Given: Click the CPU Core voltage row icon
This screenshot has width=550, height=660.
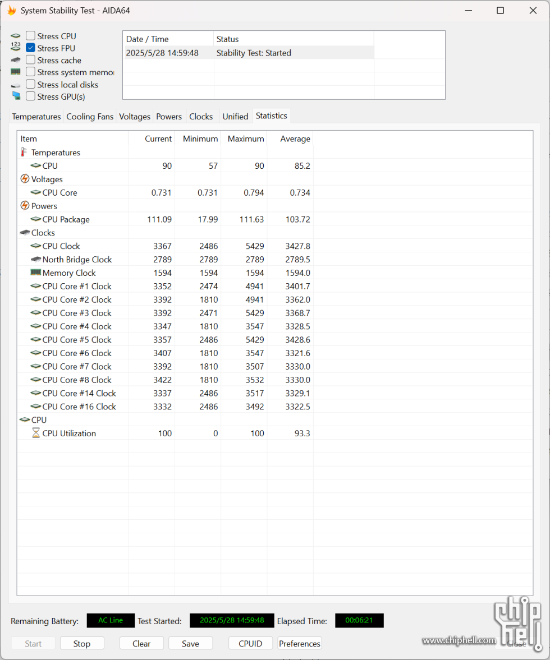Looking at the screenshot, I should tap(36, 192).
